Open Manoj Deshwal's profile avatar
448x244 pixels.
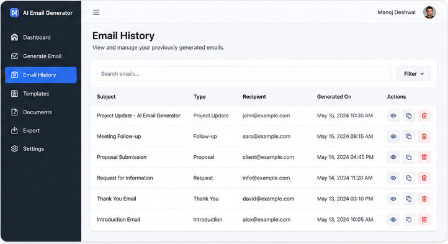pyautogui.click(x=429, y=12)
